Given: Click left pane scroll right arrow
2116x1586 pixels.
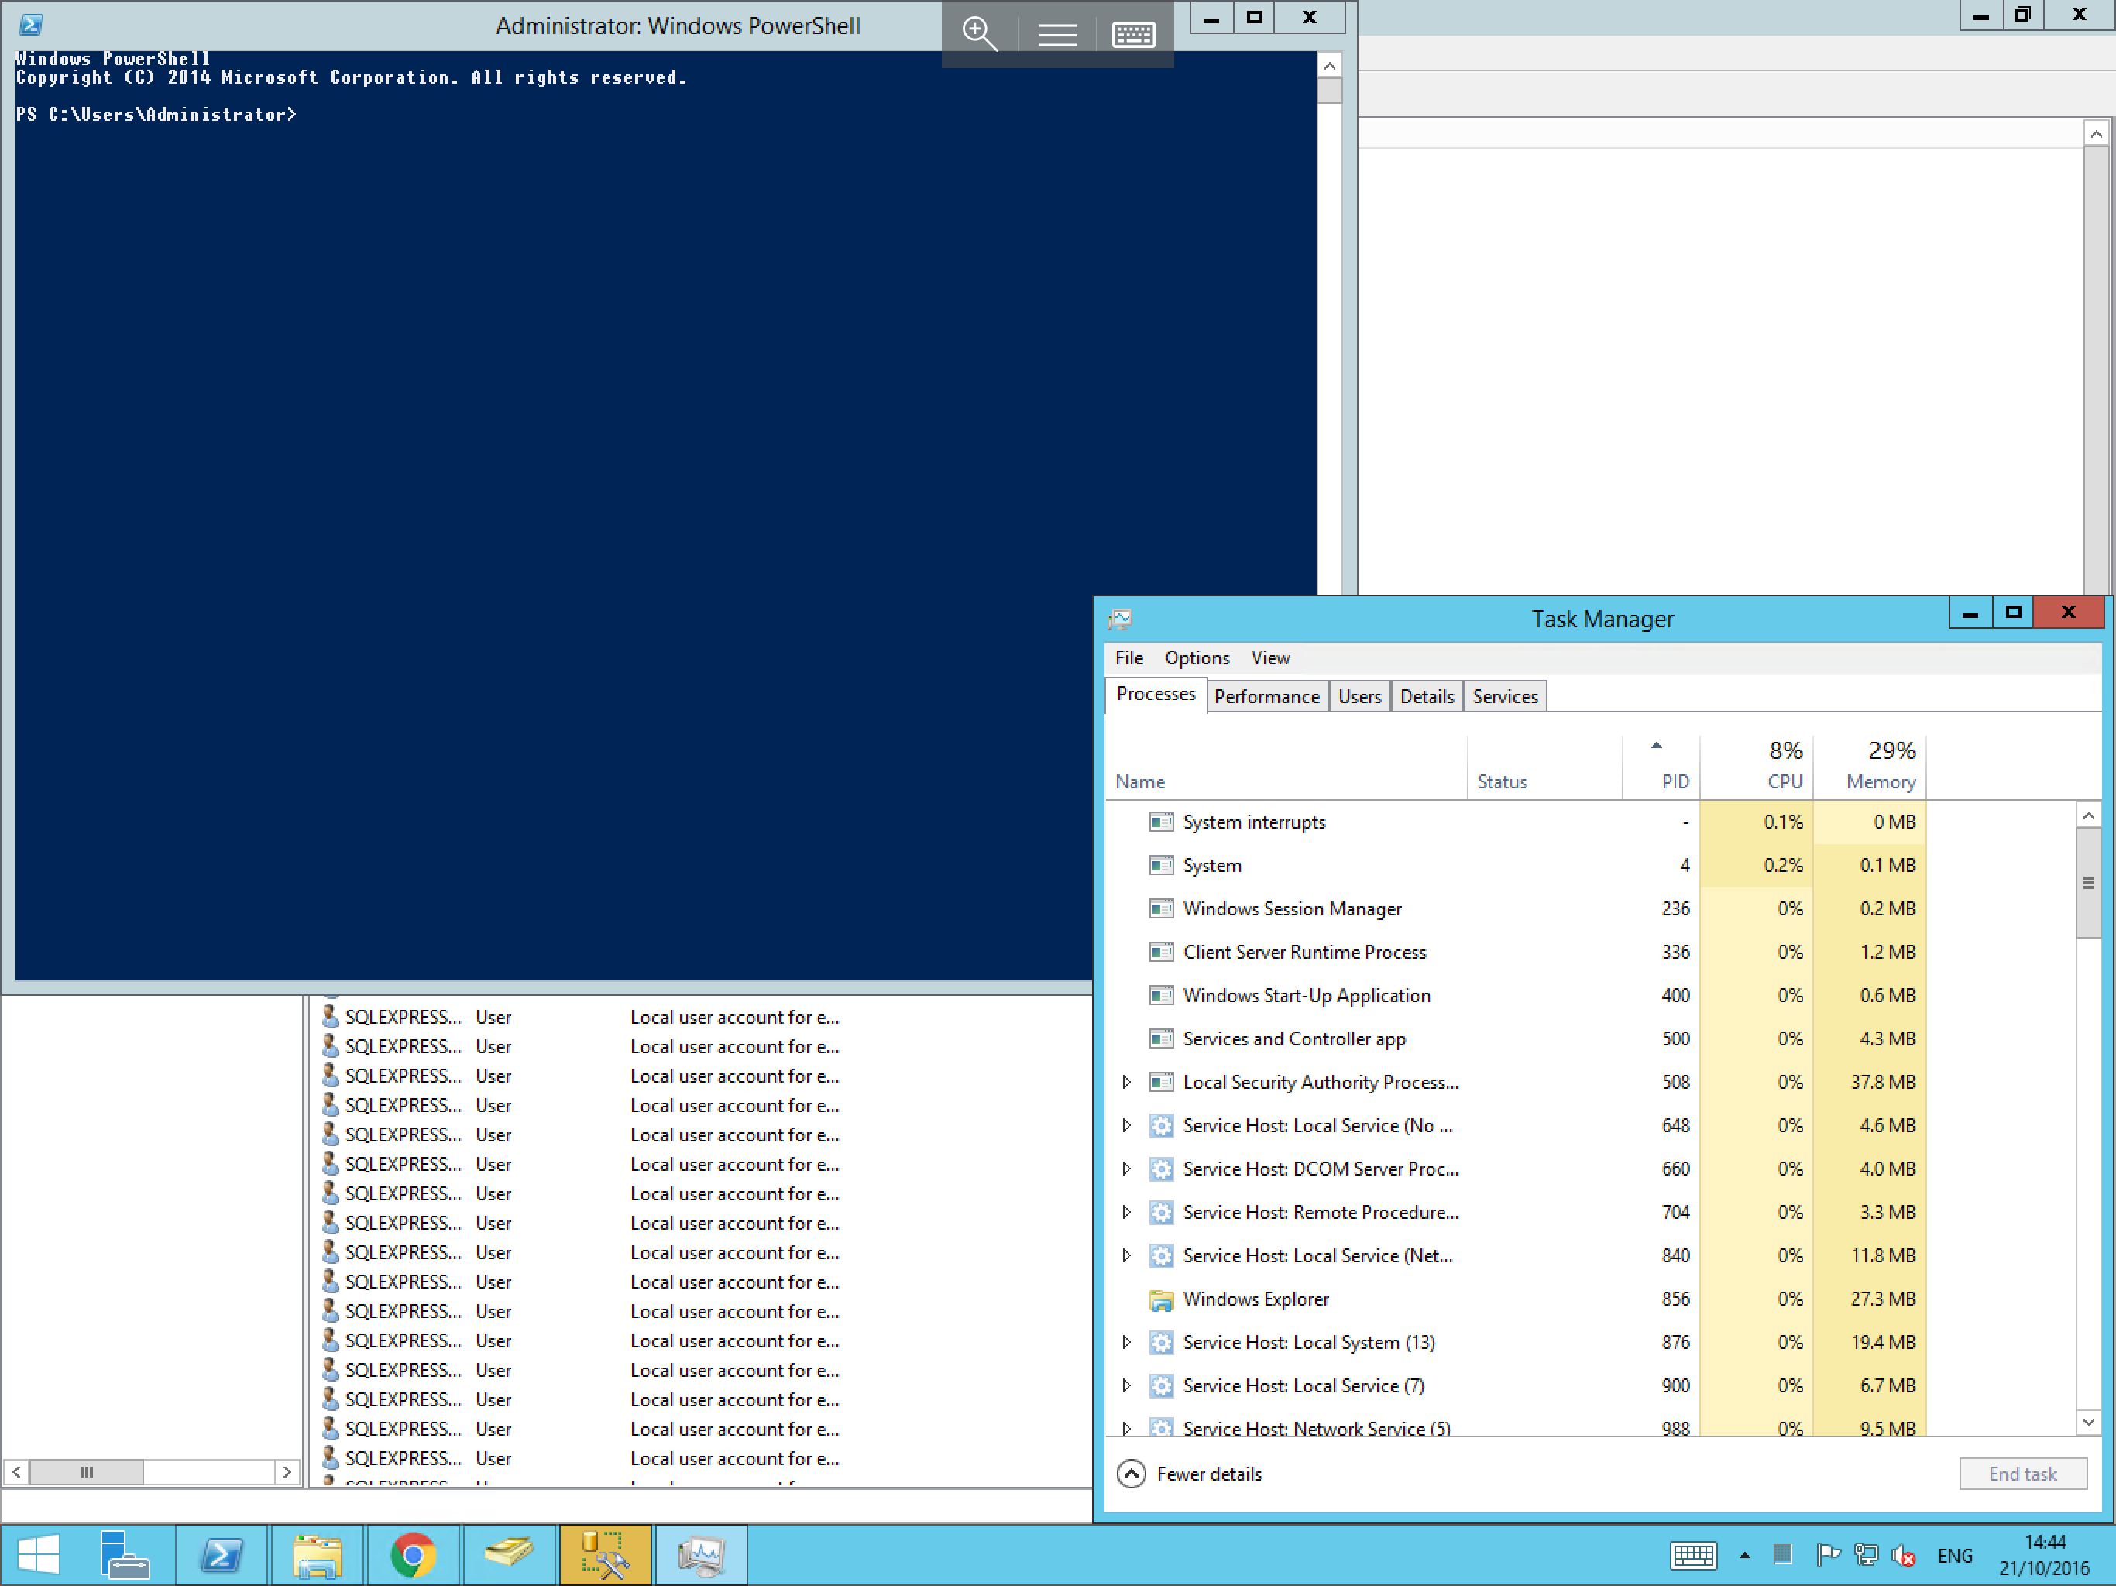Looking at the screenshot, I should tap(286, 1471).
